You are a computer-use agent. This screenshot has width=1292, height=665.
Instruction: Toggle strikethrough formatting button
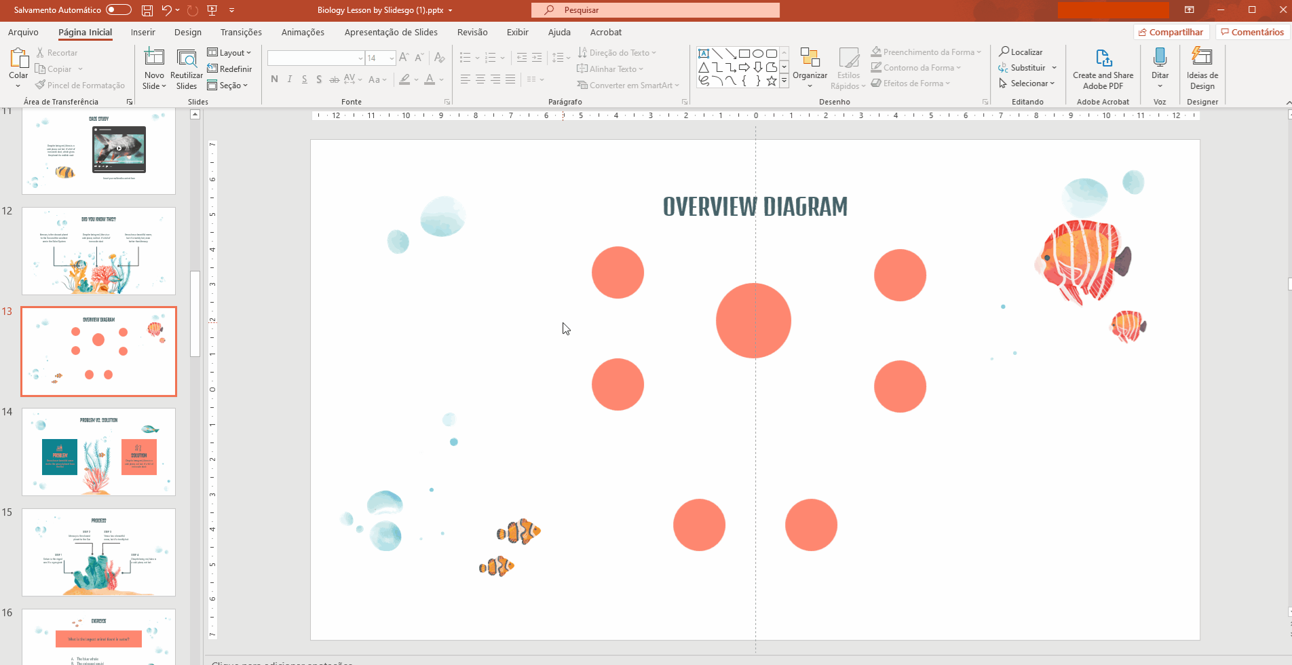tap(334, 79)
